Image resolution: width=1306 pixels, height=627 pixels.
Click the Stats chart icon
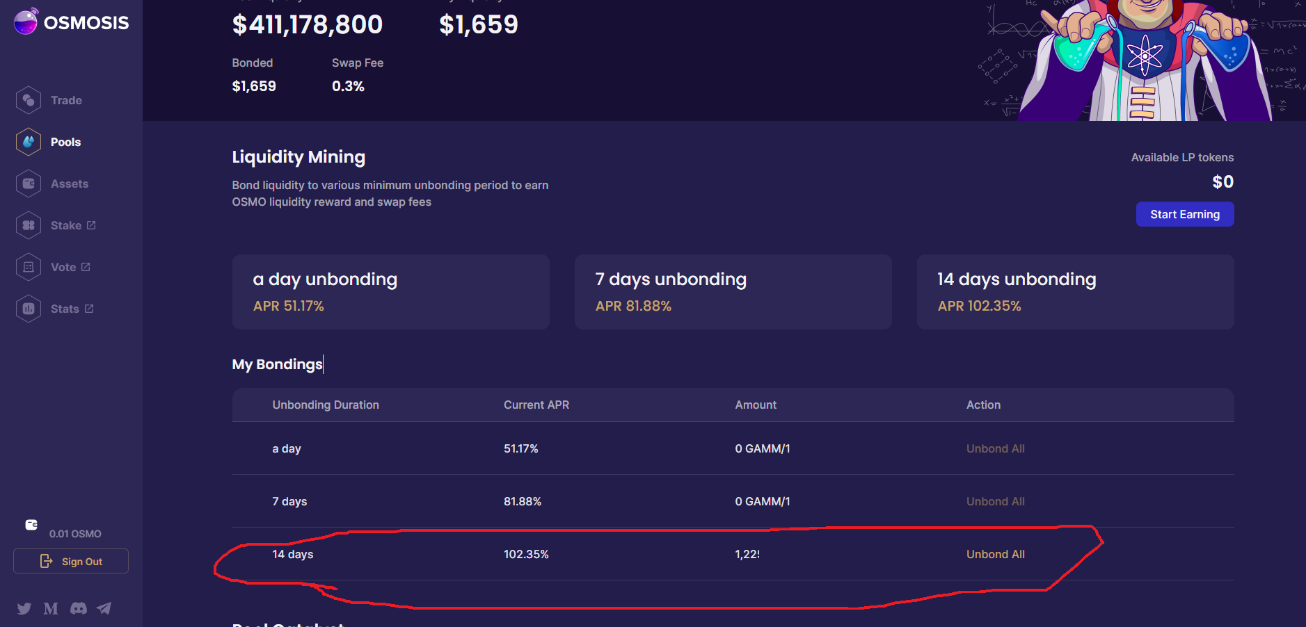point(29,309)
